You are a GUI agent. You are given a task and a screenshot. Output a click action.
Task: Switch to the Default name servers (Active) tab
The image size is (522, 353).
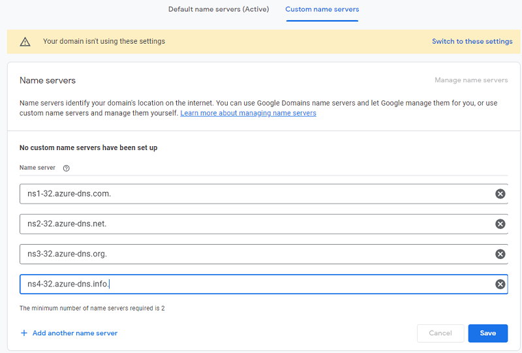[219, 9]
